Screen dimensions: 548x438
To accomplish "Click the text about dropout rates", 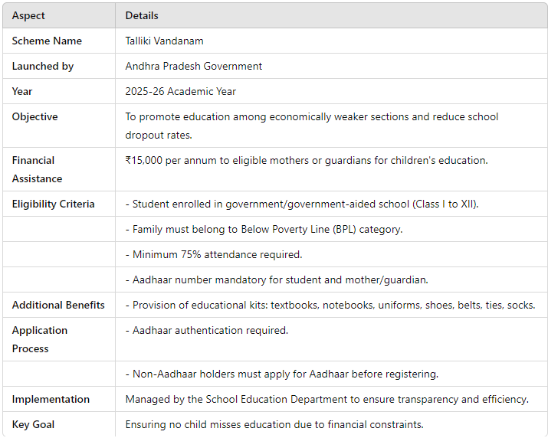I will pyautogui.click(x=312, y=126).
